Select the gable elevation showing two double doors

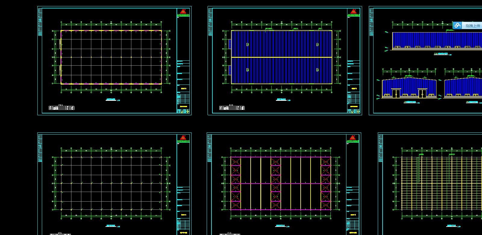tap(409, 88)
